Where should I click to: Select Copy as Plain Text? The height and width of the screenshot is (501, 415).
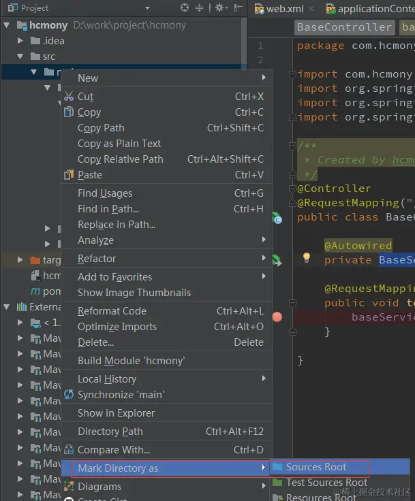coord(167,144)
